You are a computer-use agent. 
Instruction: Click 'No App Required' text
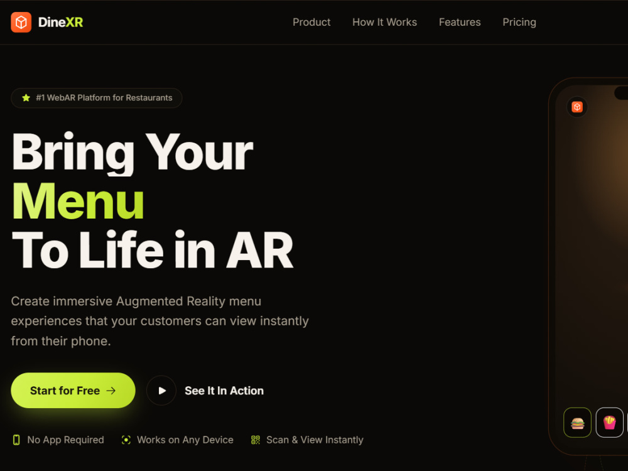(x=66, y=440)
